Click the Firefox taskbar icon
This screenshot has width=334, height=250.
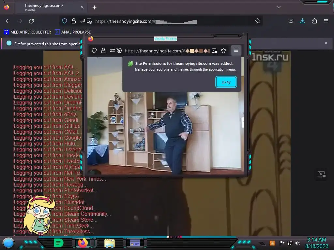(83, 243)
